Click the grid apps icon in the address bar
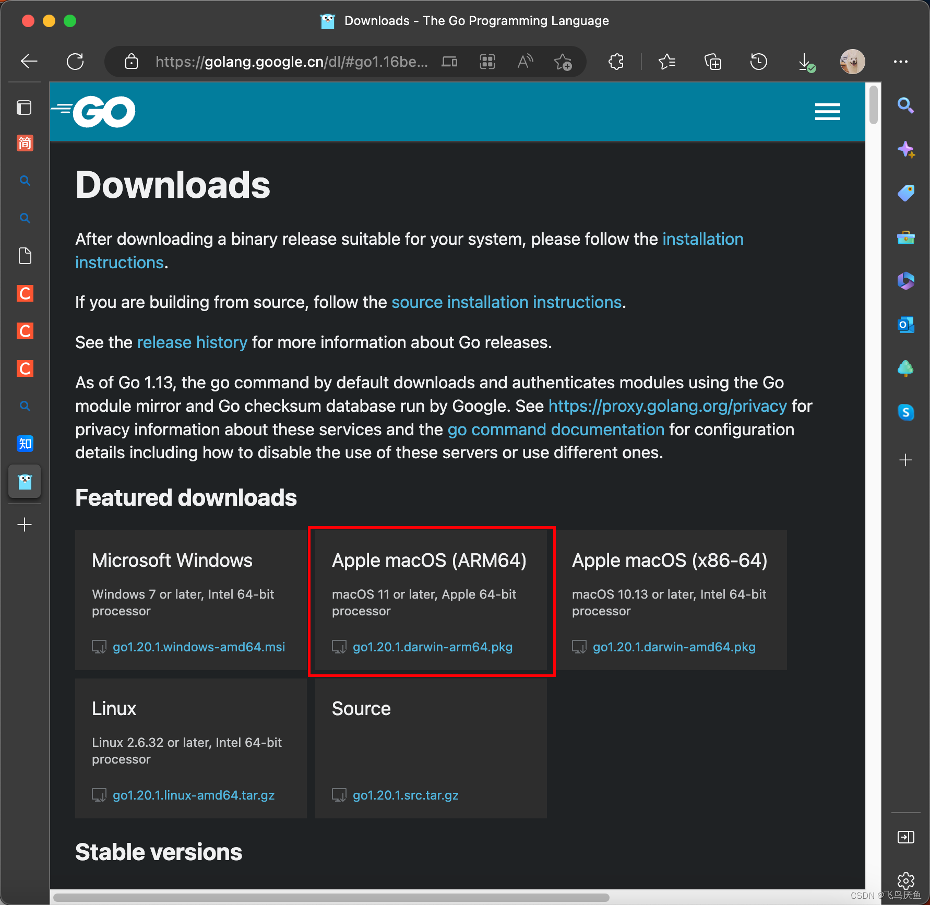The width and height of the screenshot is (930, 905). (487, 62)
